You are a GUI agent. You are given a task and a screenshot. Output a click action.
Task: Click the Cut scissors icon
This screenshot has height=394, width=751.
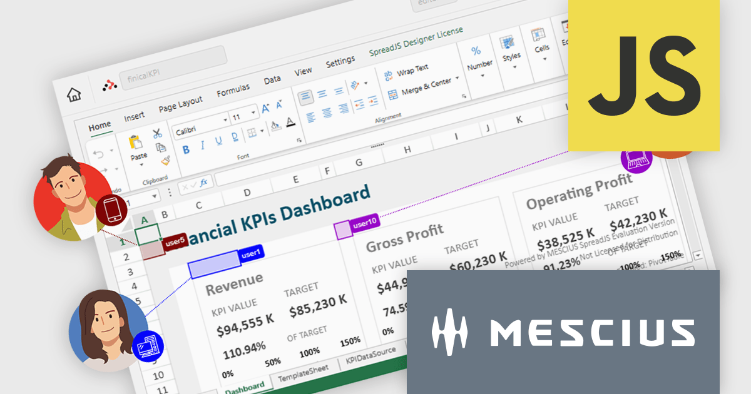[x=156, y=133]
